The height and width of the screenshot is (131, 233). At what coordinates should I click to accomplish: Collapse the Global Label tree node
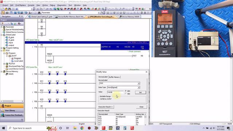(x=1, y=35)
